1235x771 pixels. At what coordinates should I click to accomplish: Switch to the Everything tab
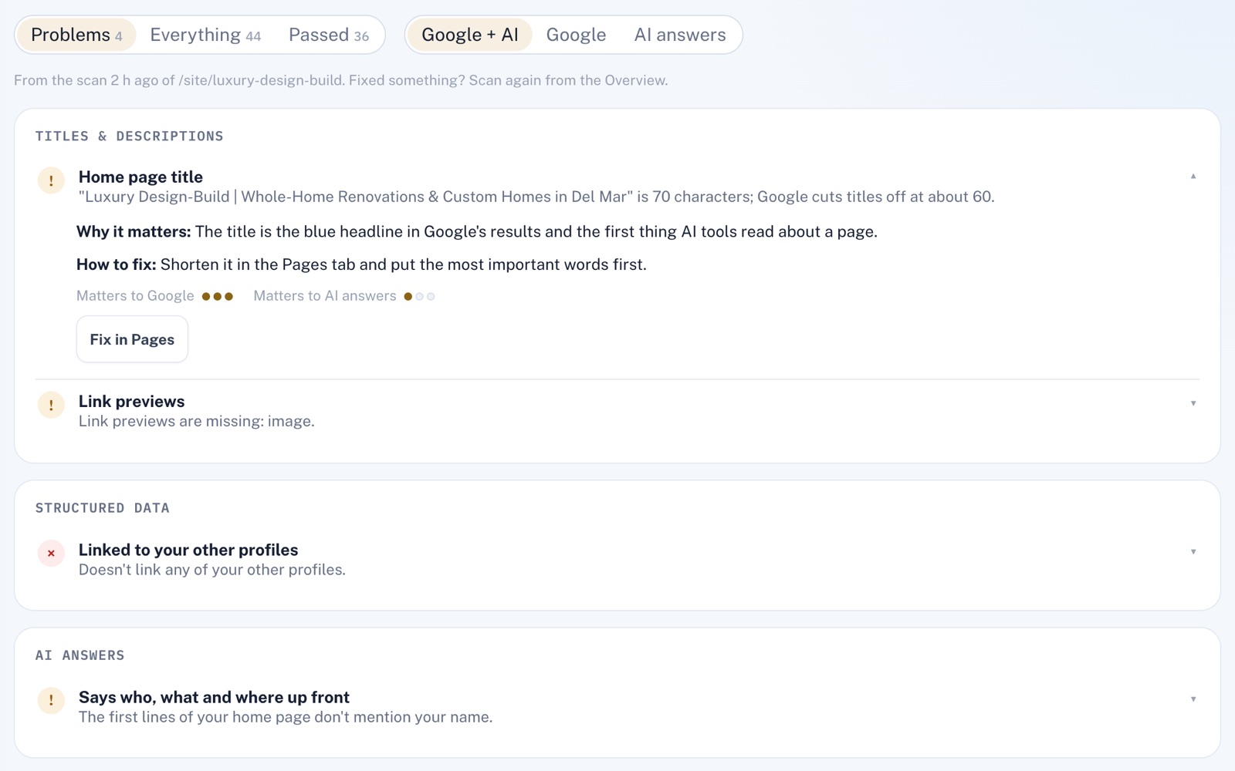click(205, 35)
